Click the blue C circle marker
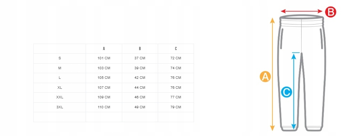This screenshot has height=136, width=345. 287,92
